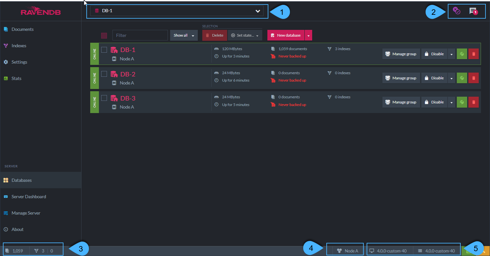Screen dimensions: 490x256
Task: Click the client version monitor icon in footer
Action: [x=372, y=251]
